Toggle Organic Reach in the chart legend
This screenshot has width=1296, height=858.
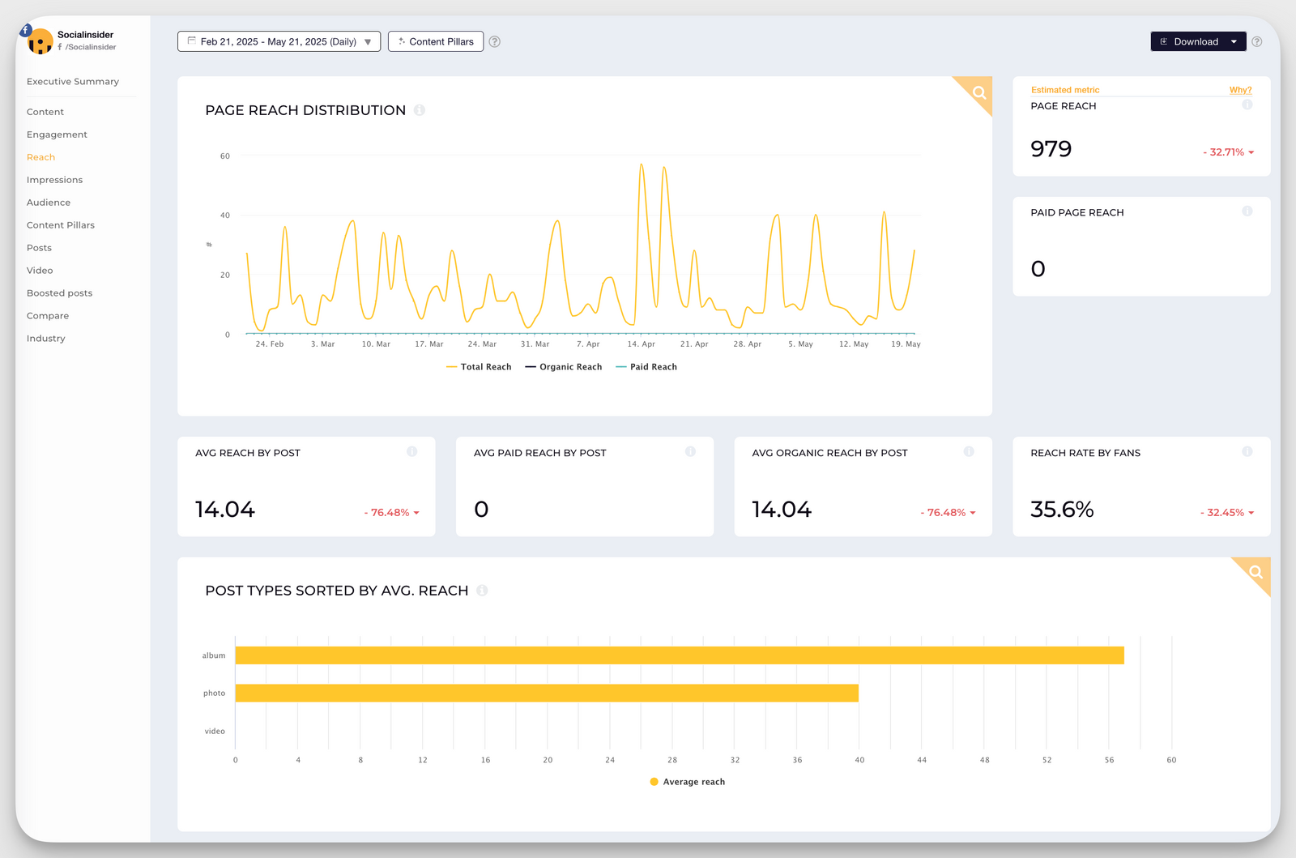point(563,366)
